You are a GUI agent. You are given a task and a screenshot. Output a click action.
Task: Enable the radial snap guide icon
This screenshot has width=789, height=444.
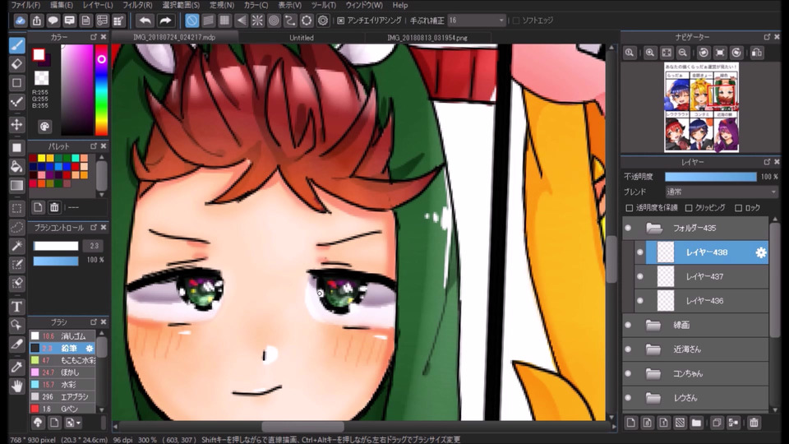pos(257,20)
